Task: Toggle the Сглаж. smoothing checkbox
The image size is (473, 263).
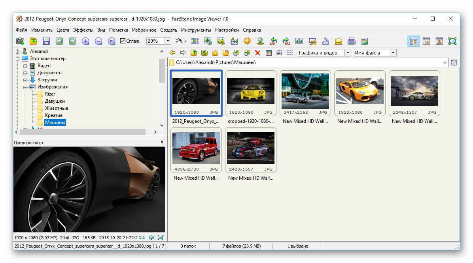Action: (123, 41)
